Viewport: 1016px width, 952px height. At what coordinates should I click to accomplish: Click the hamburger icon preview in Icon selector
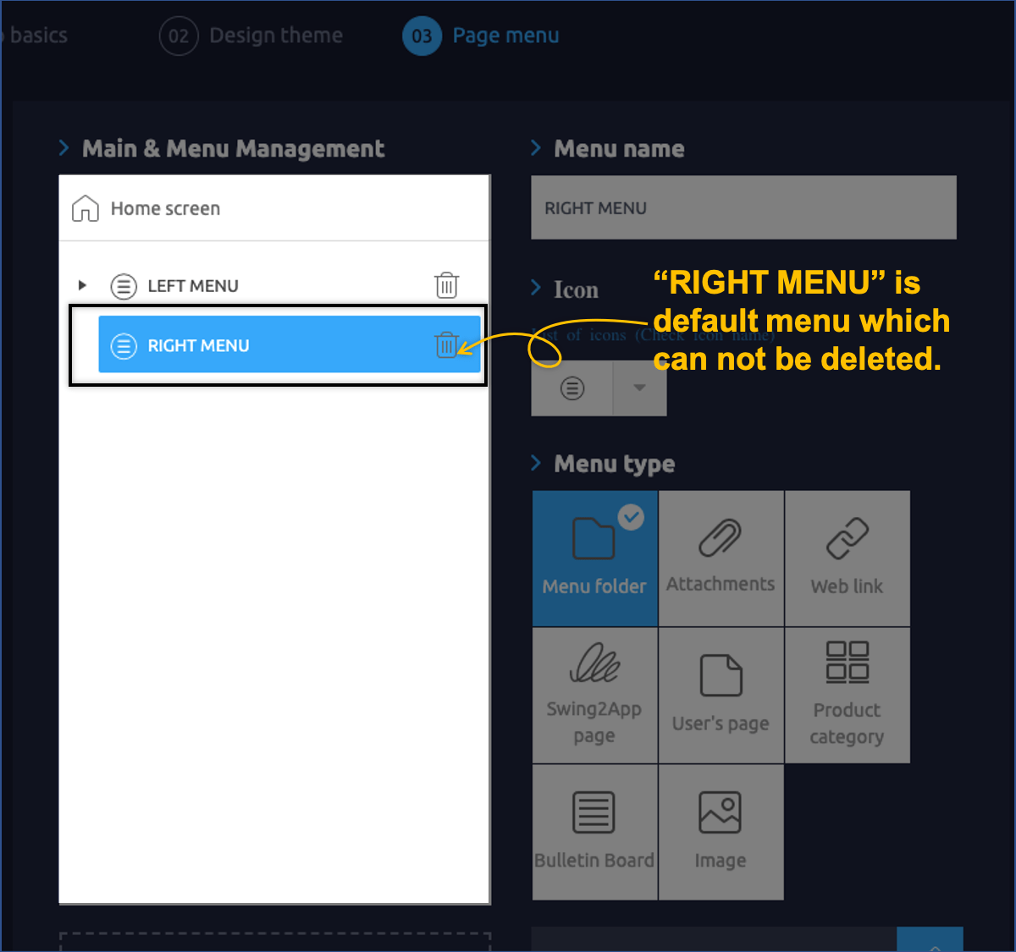click(572, 388)
